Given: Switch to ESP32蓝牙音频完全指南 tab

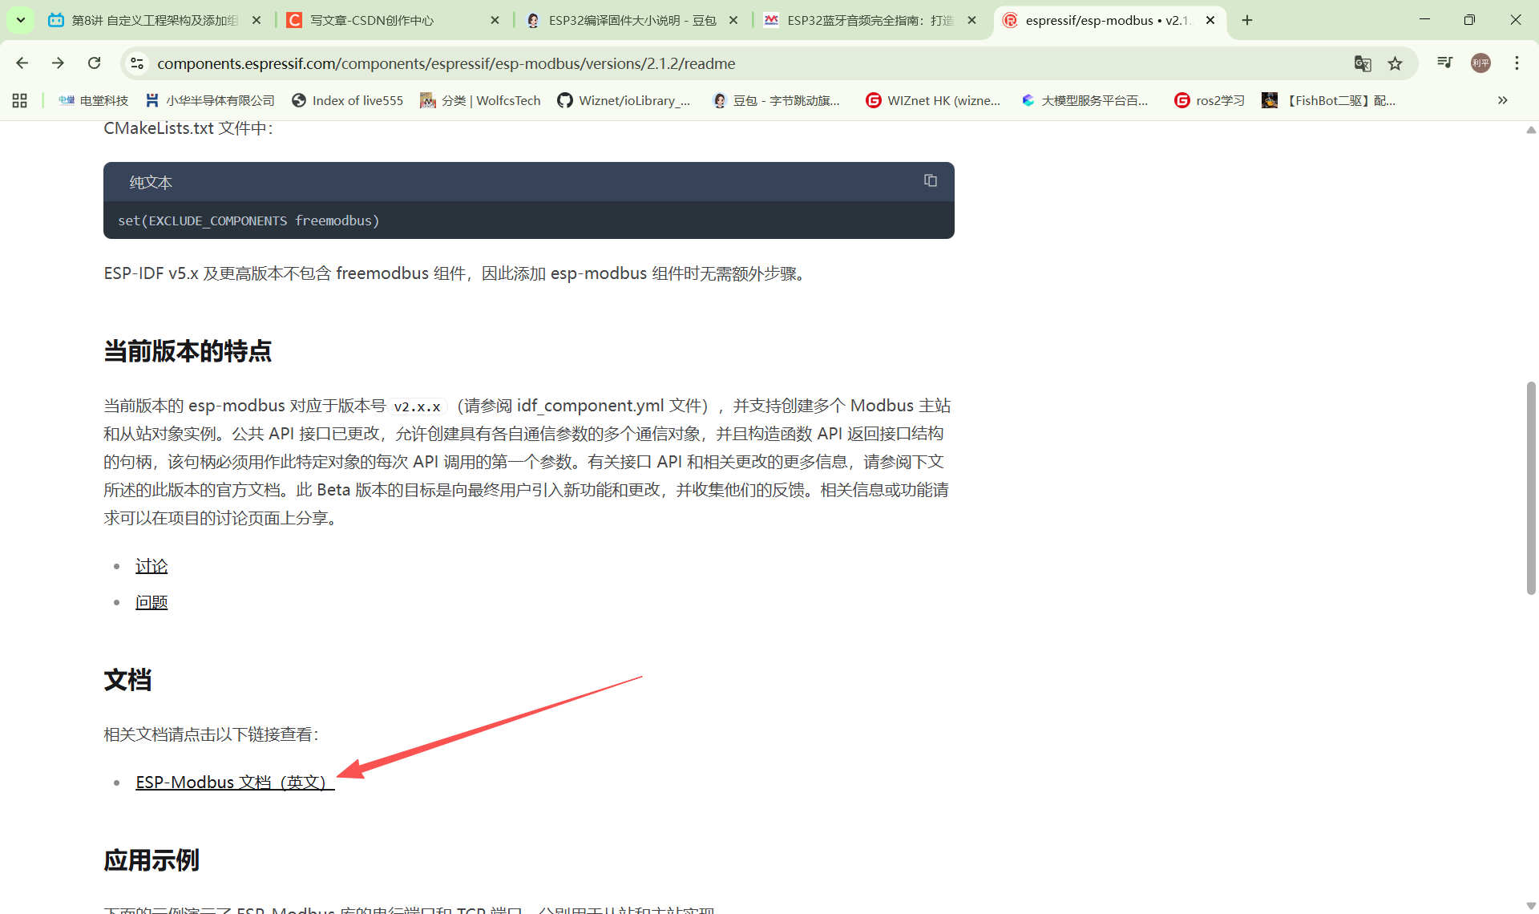Looking at the screenshot, I should click(x=868, y=20).
